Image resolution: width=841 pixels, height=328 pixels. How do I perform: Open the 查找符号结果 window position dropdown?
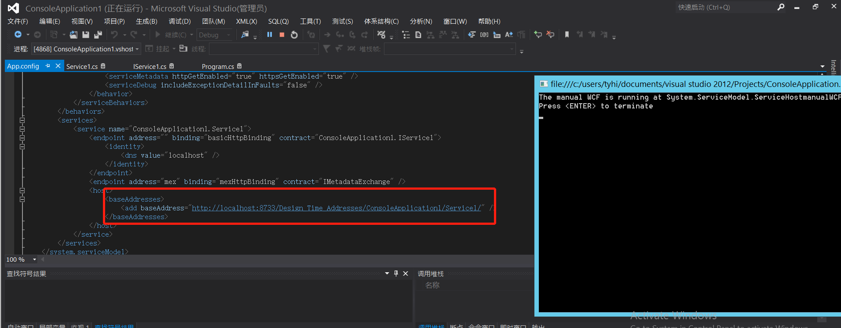coord(387,274)
